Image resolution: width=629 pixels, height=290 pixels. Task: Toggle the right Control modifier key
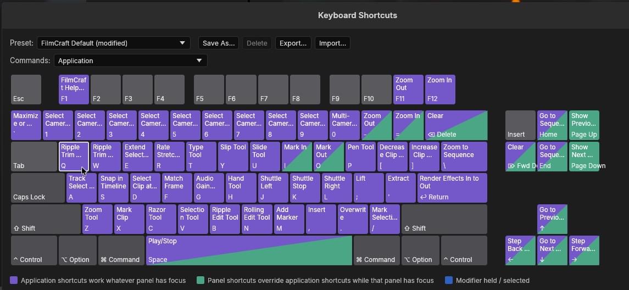464,250
